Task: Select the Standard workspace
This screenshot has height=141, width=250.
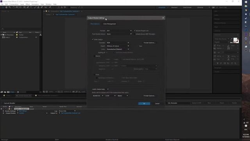Action: click(174, 7)
